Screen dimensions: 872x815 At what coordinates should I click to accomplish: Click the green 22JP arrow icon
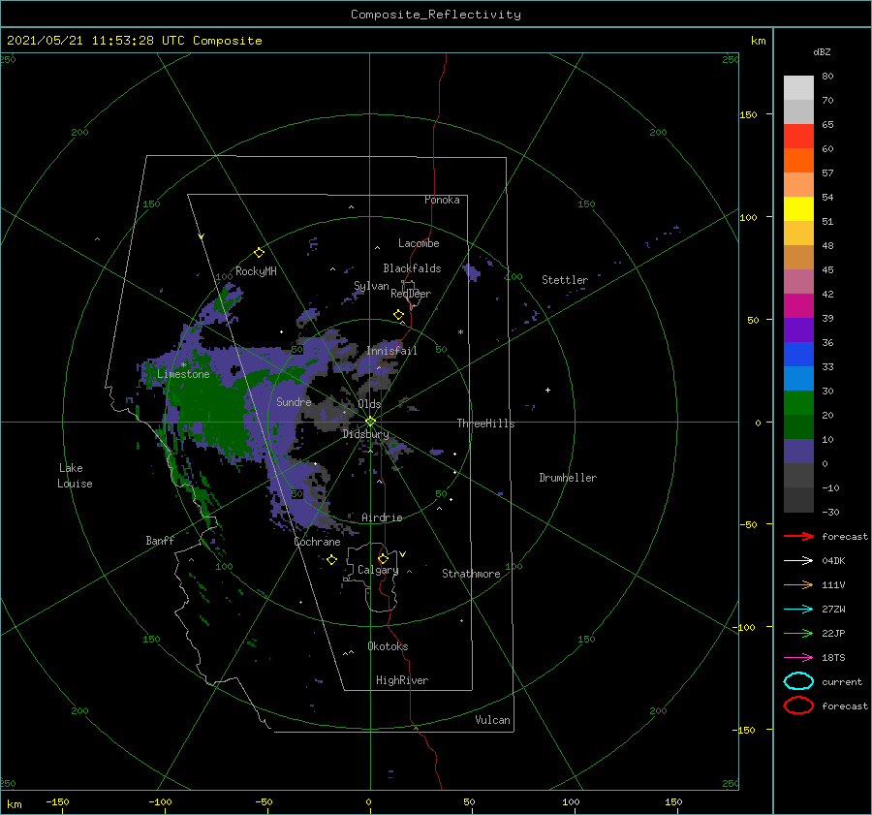click(x=798, y=633)
